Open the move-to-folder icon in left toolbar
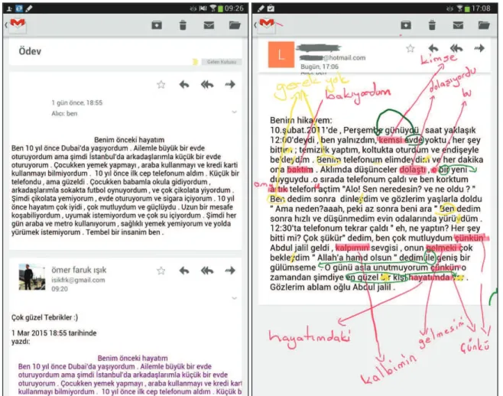Image resolution: width=503 pixels, height=396 pixels. pos(235,24)
